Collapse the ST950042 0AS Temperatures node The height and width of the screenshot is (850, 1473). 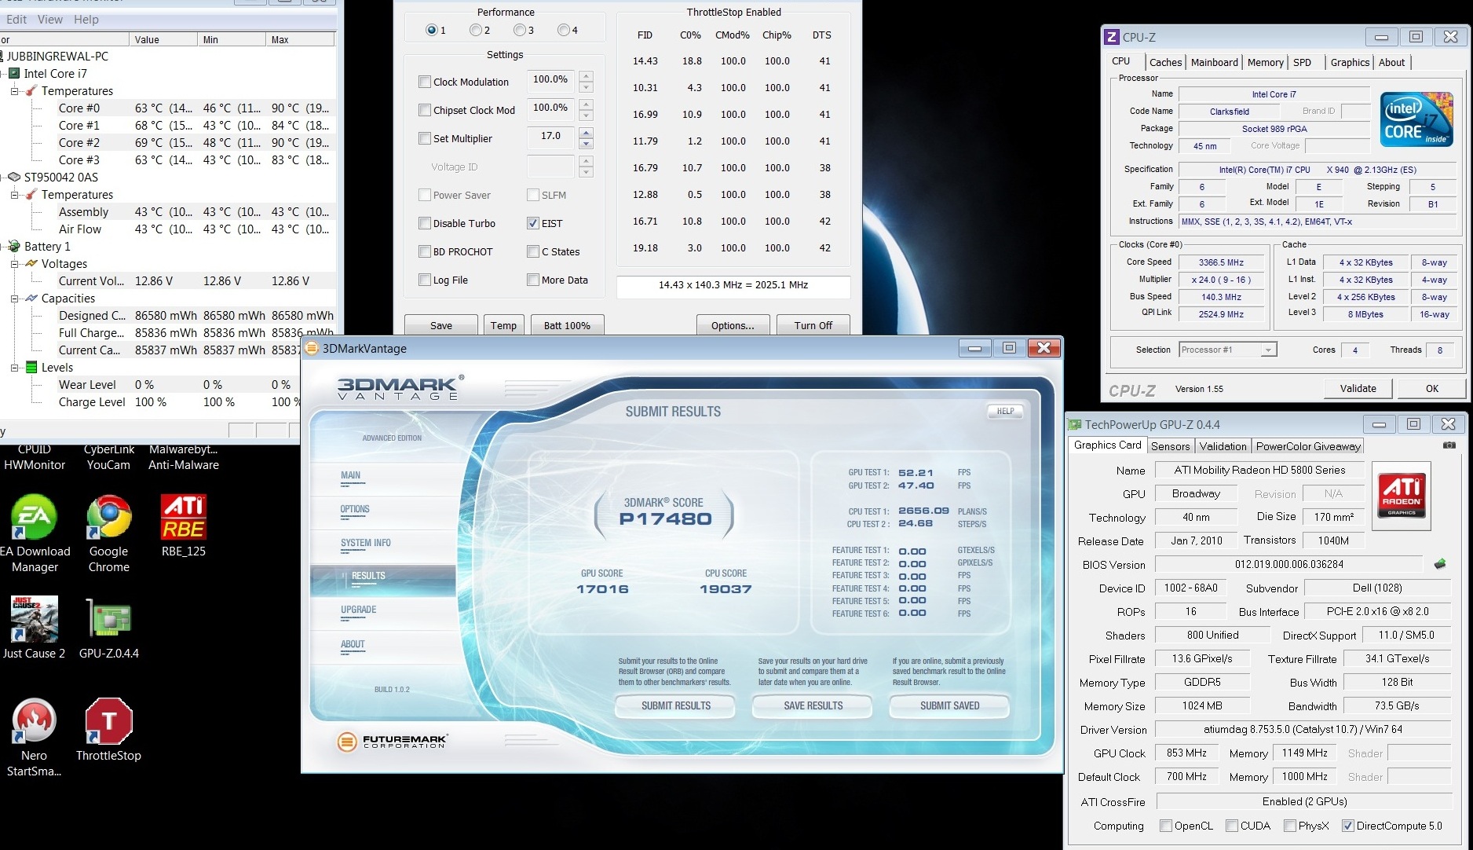(x=14, y=195)
